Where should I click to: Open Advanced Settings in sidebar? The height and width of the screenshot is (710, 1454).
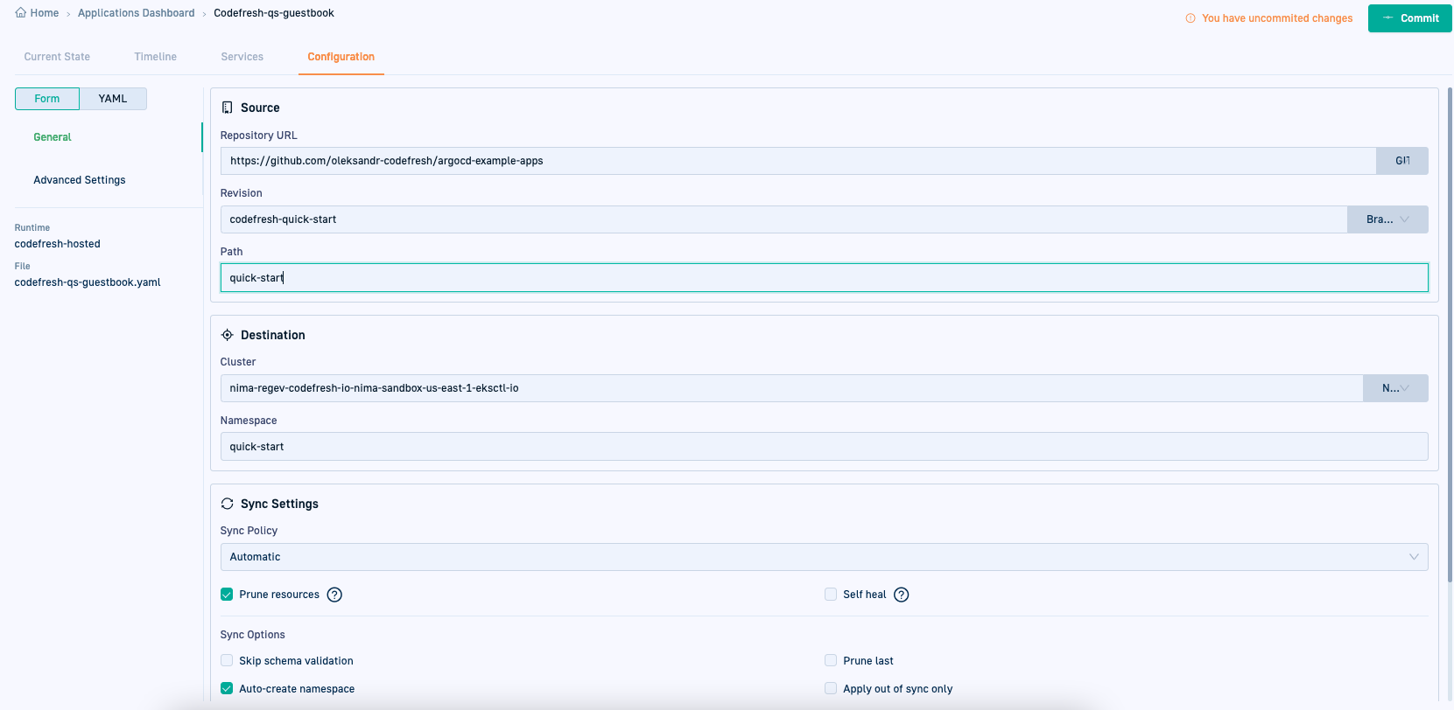[80, 180]
